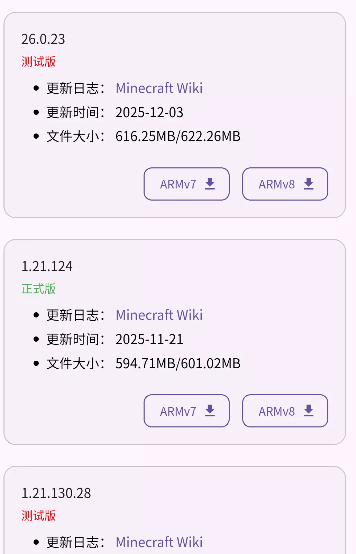Open Minecraft Wiki changelog for version 1.21.130.28
The height and width of the screenshot is (554, 356).
pos(159,542)
